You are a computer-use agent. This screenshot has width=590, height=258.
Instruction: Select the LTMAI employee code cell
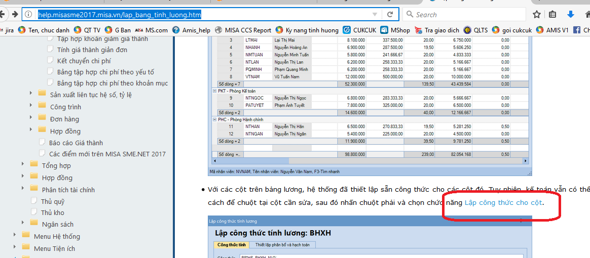[258, 40]
